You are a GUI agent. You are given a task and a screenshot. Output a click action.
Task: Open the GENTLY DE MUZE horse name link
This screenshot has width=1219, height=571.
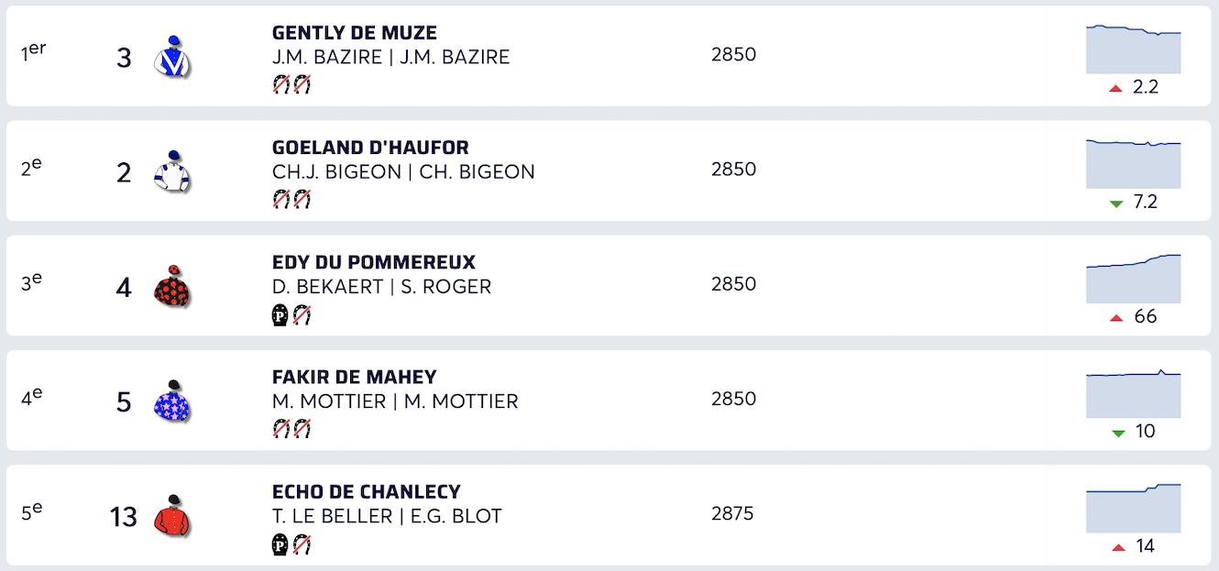tap(354, 33)
